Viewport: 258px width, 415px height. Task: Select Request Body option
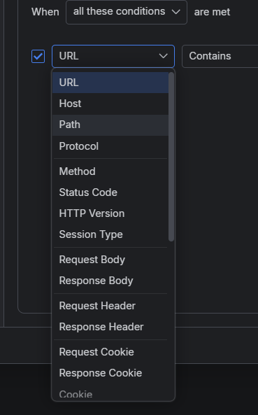(x=110, y=260)
